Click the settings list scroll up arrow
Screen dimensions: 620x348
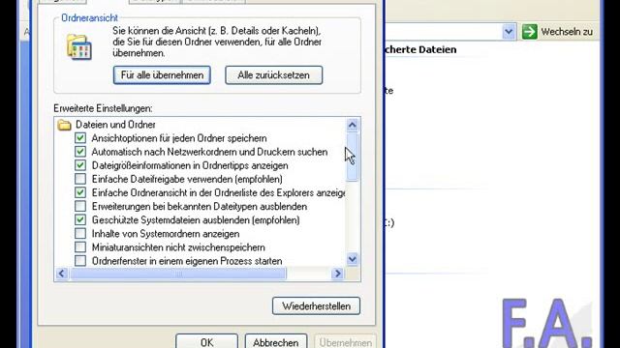(x=352, y=125)
